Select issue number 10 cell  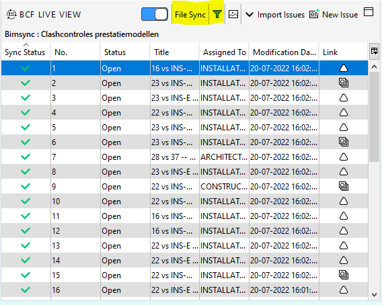[75, 202]
